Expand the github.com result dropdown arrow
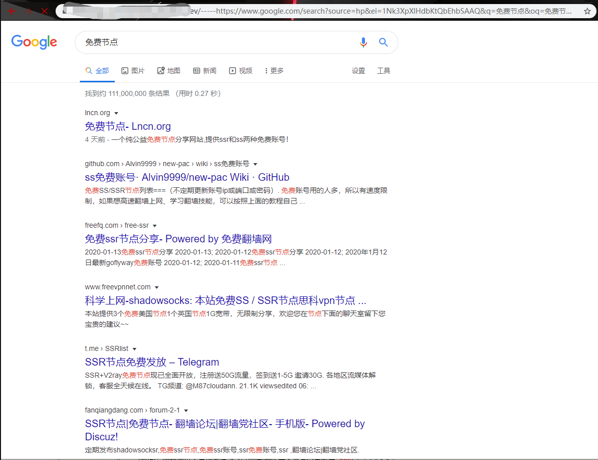The width and height of the screenshot is (598, 460). [255, 164]
